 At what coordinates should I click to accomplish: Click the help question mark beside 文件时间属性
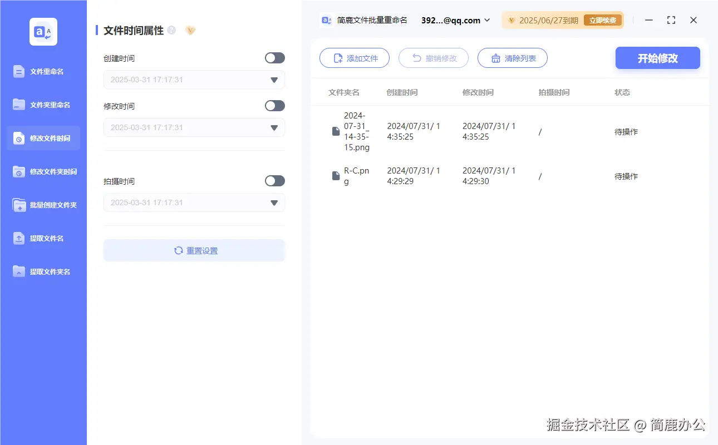[x=171, y=30]
